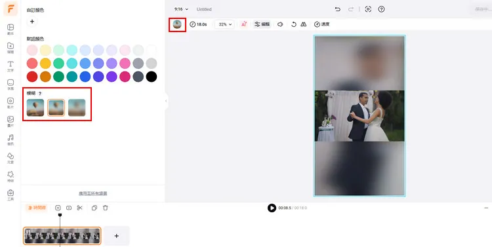The height and width of the screenshot is (247, 492).
Task: Open the Video stock panel in sidebar
Action: click(10, 103)
